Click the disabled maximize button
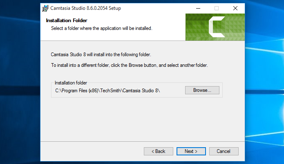Image resolution: width=284 pixels, height=164 pixels. tap(217, 8)
